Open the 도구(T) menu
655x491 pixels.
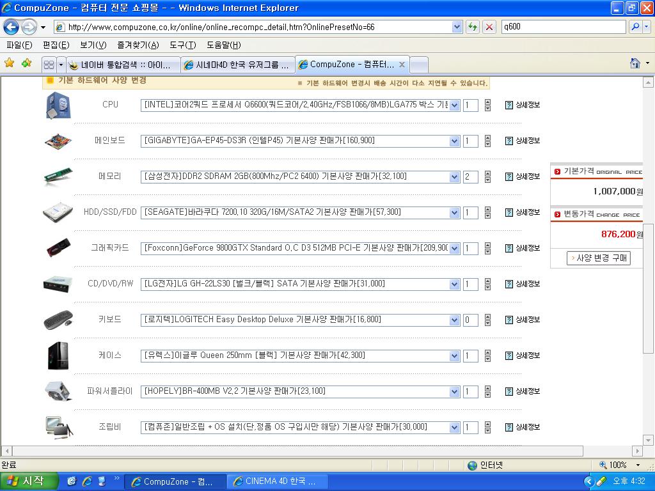coord(182,45)
